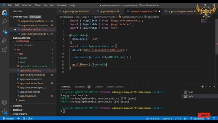Viewport: 218px width, 123px height.
Task: Open app-routing.module.ts in file tree
Action: click(33, 75)
